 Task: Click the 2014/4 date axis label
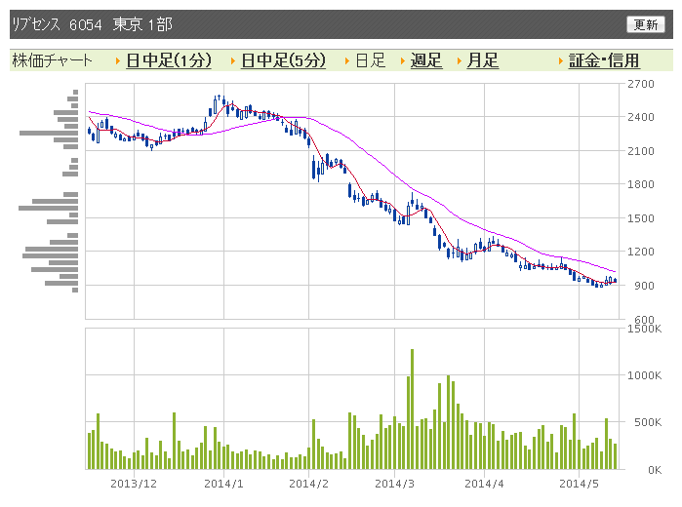pos(484,484)
